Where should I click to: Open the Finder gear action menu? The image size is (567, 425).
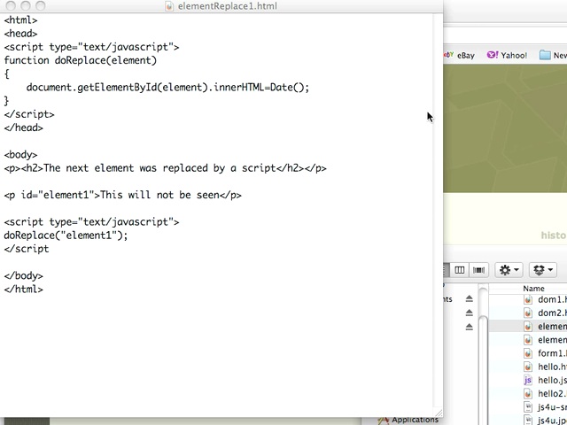coord(509,270)
